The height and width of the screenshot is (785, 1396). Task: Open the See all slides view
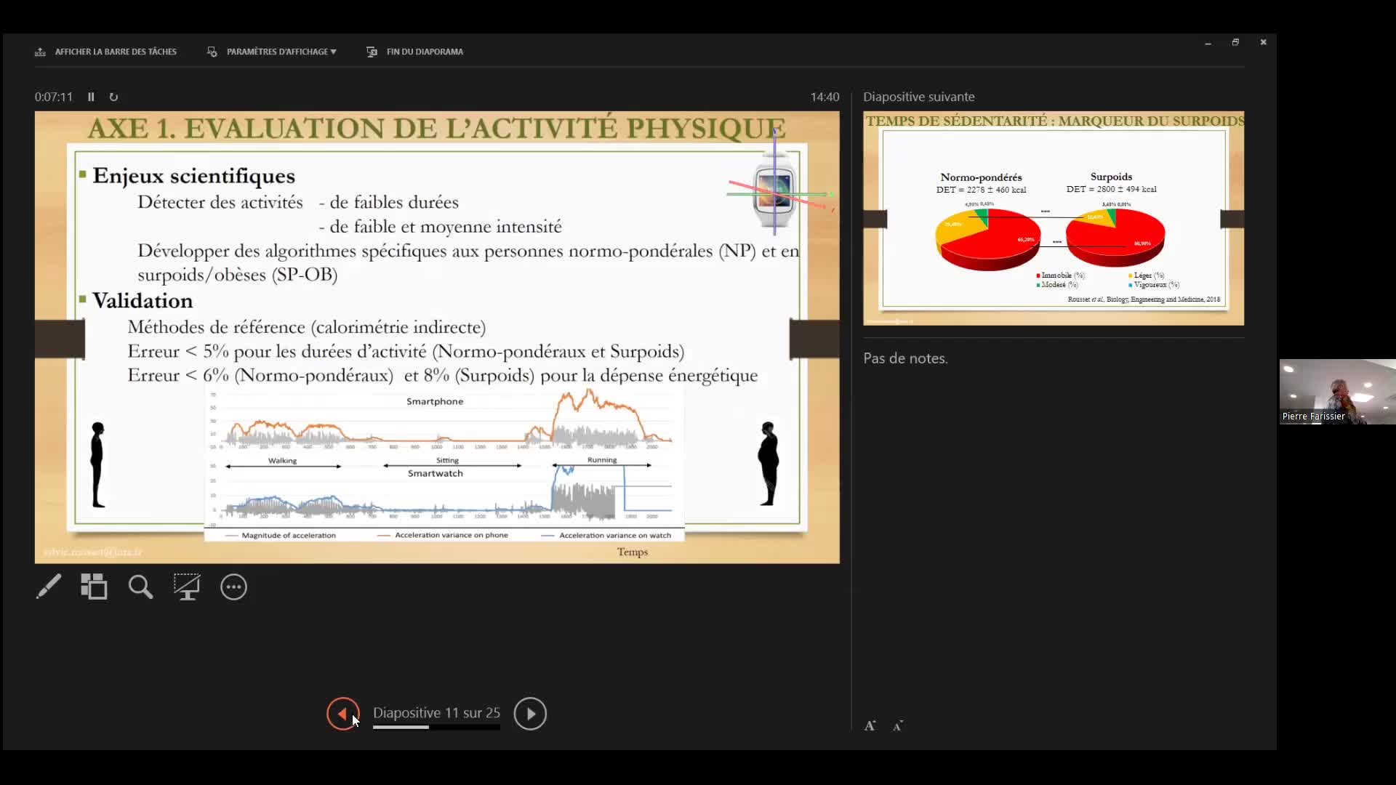[x=94, y=587]
